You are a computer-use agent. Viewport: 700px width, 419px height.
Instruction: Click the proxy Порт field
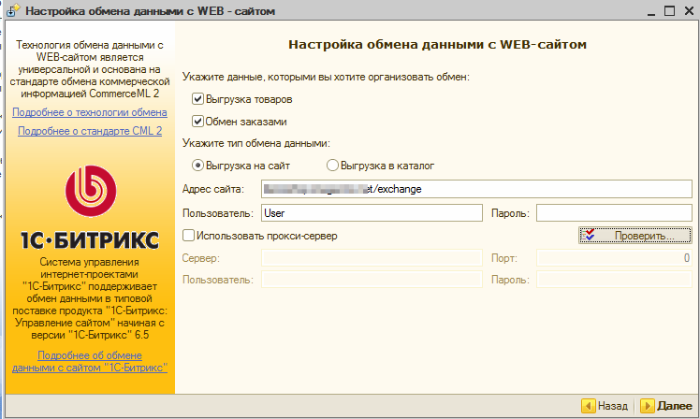tap(614, 258)
